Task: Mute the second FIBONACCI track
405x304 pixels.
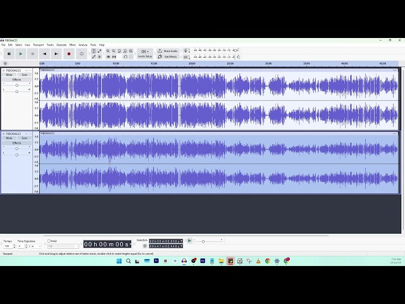Action: (x=9, y=138)
